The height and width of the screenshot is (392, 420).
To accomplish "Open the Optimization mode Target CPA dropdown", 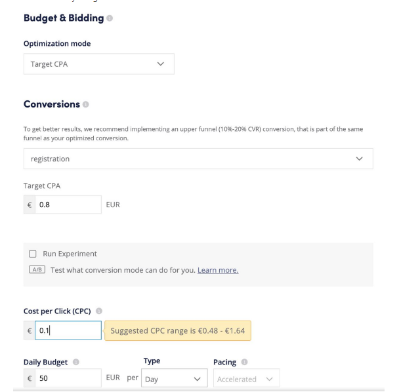I will pos(99,64).
